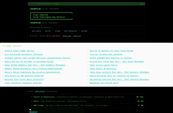Click /ana-sayfa breadcrumb link
Image resolution: width=173 pixels, height=113 pixels.
coord(40,92)
